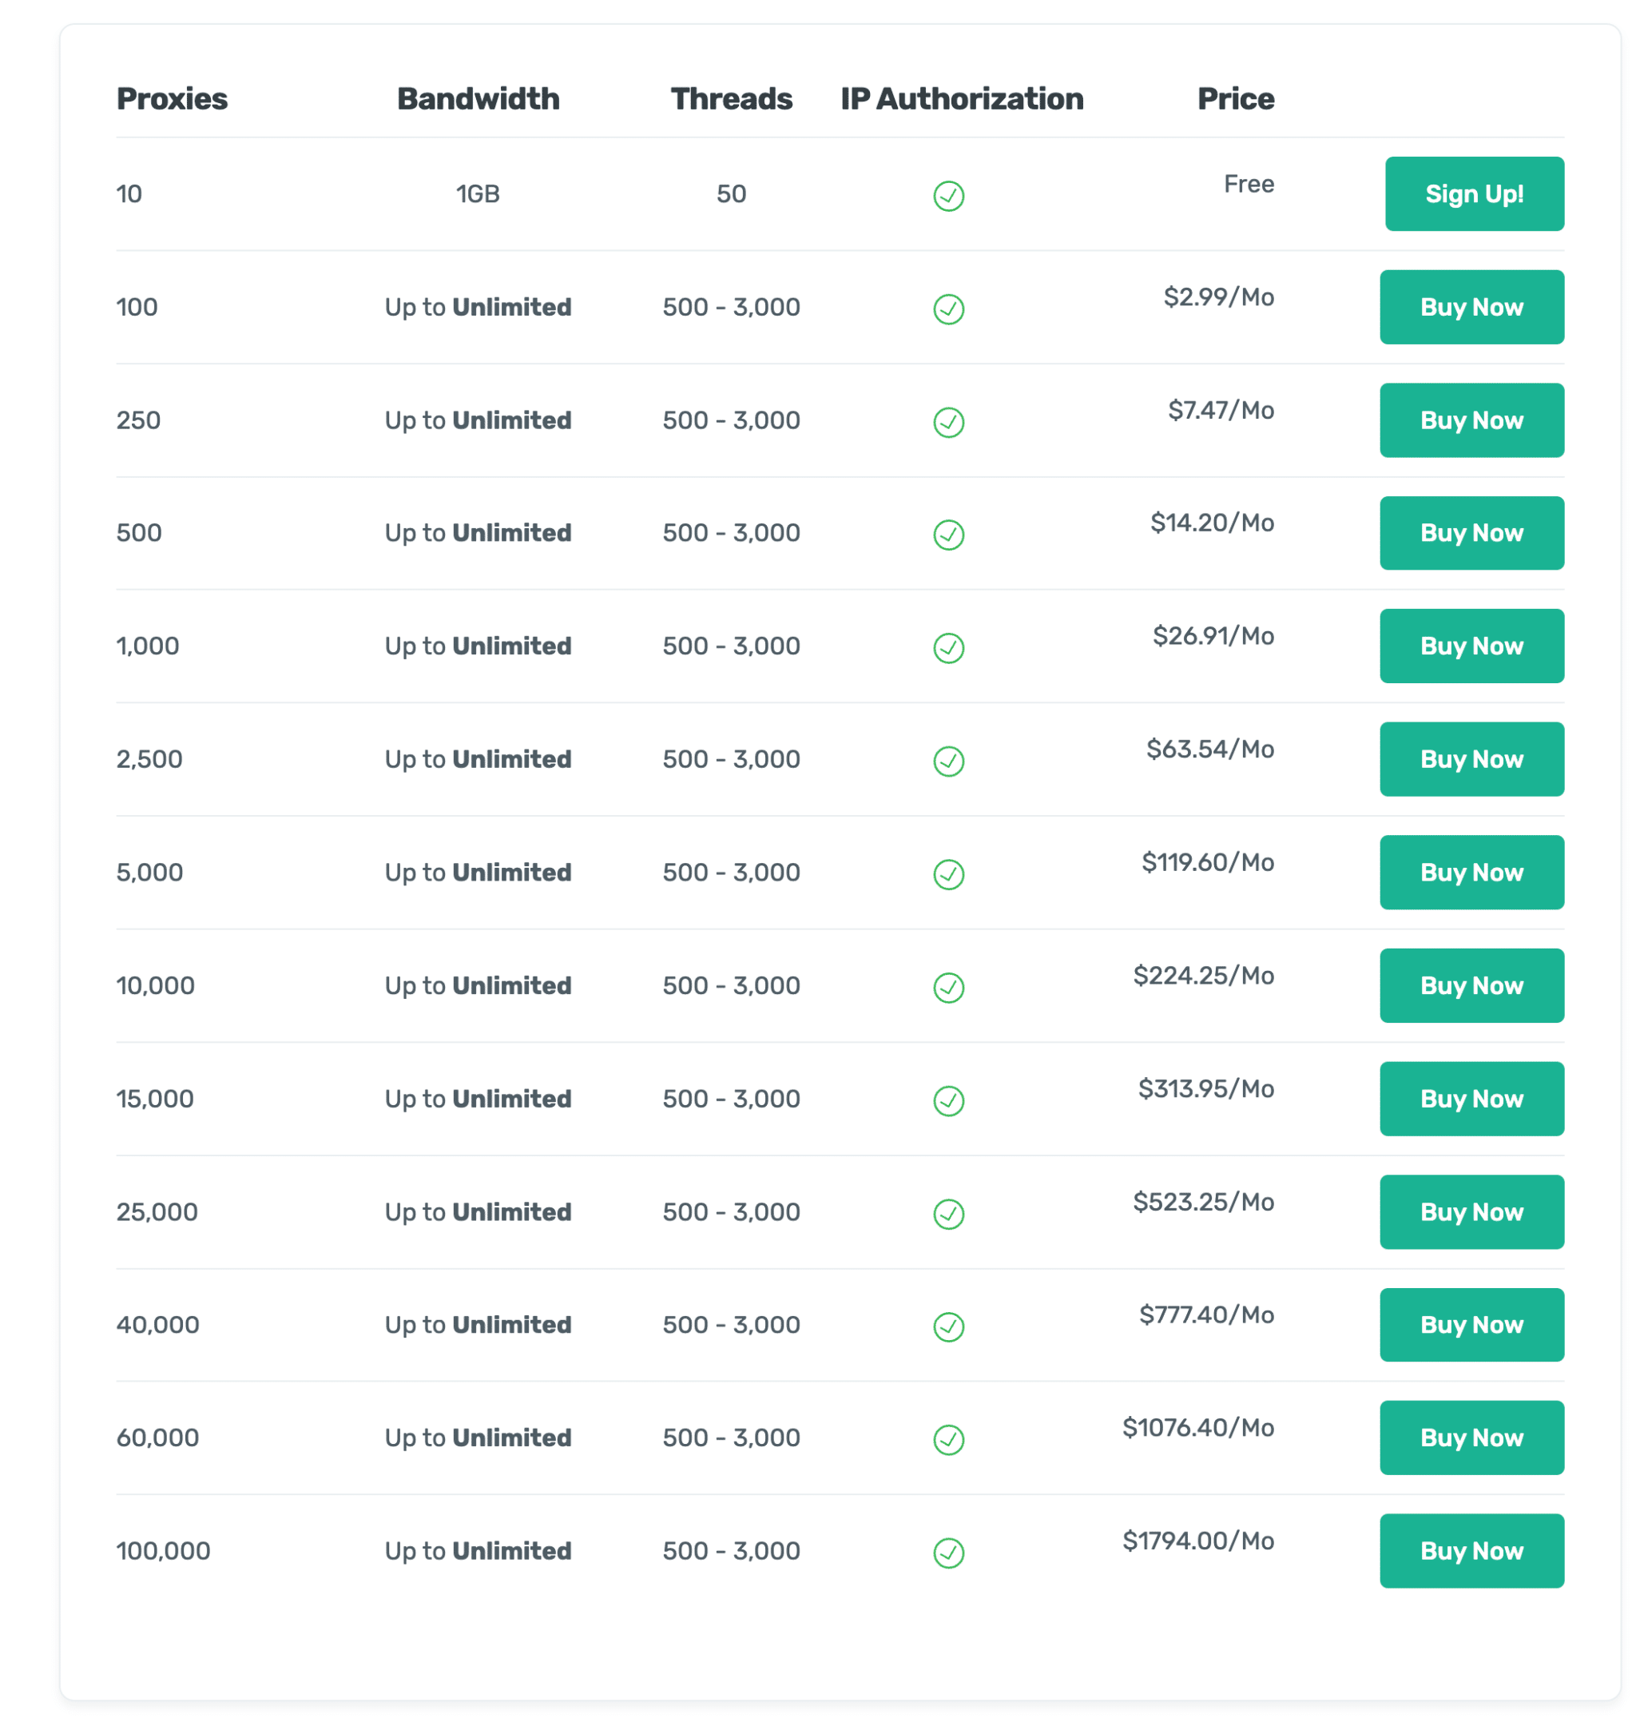
Task: Click the 15,000 proxies count cell
Action: (155, 1099)
